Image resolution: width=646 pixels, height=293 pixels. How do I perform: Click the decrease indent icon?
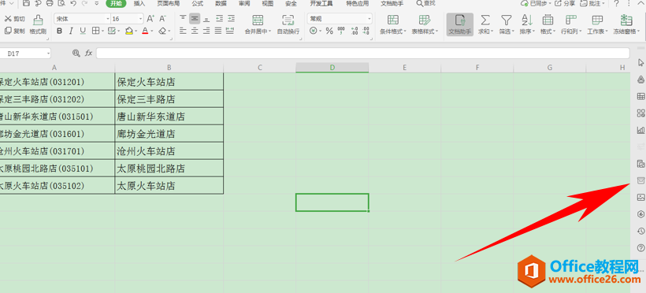point(219,19)
